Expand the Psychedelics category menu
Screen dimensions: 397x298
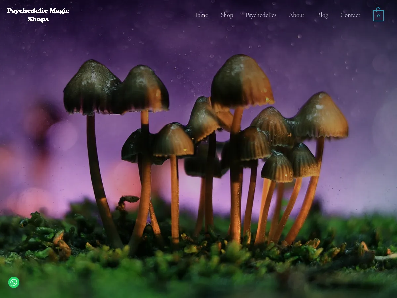pyautogui.click(x=261, y=15)
